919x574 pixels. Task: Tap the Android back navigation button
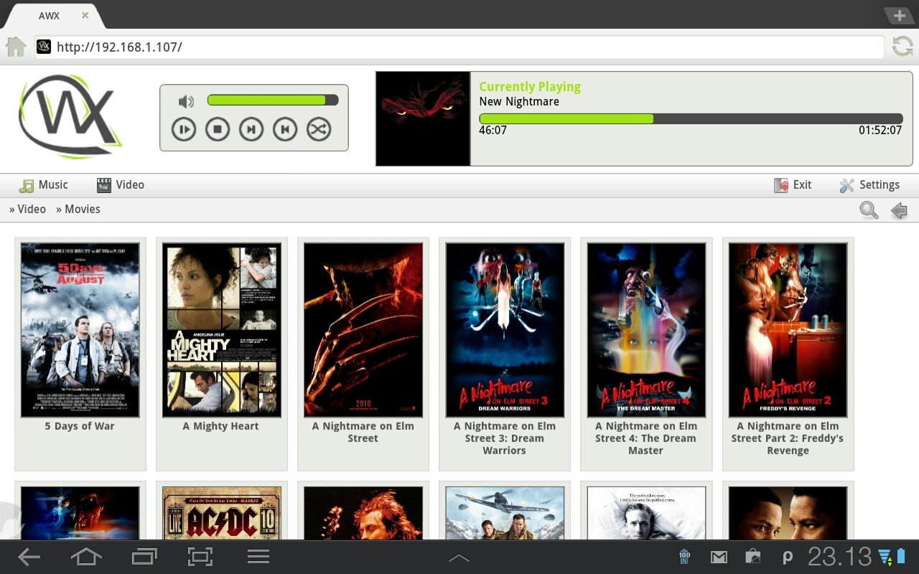(29, 557)
